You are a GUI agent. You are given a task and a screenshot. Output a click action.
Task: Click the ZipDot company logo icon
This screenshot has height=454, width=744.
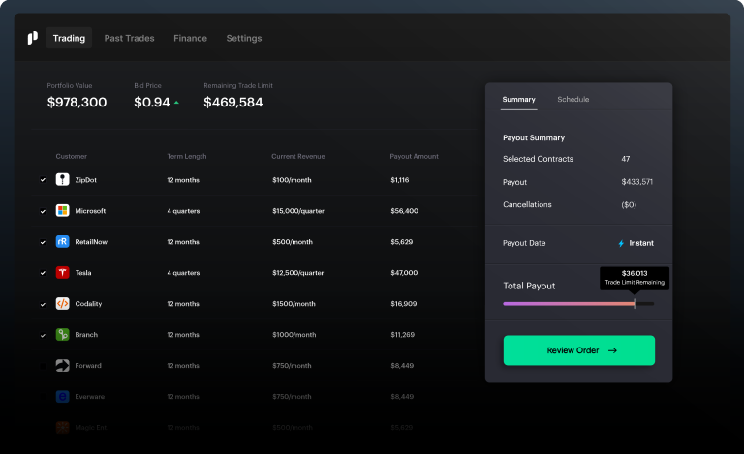pyautogui.click(x=62, y=180)
